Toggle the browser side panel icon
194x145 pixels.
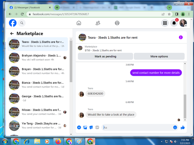pos(177,14)
